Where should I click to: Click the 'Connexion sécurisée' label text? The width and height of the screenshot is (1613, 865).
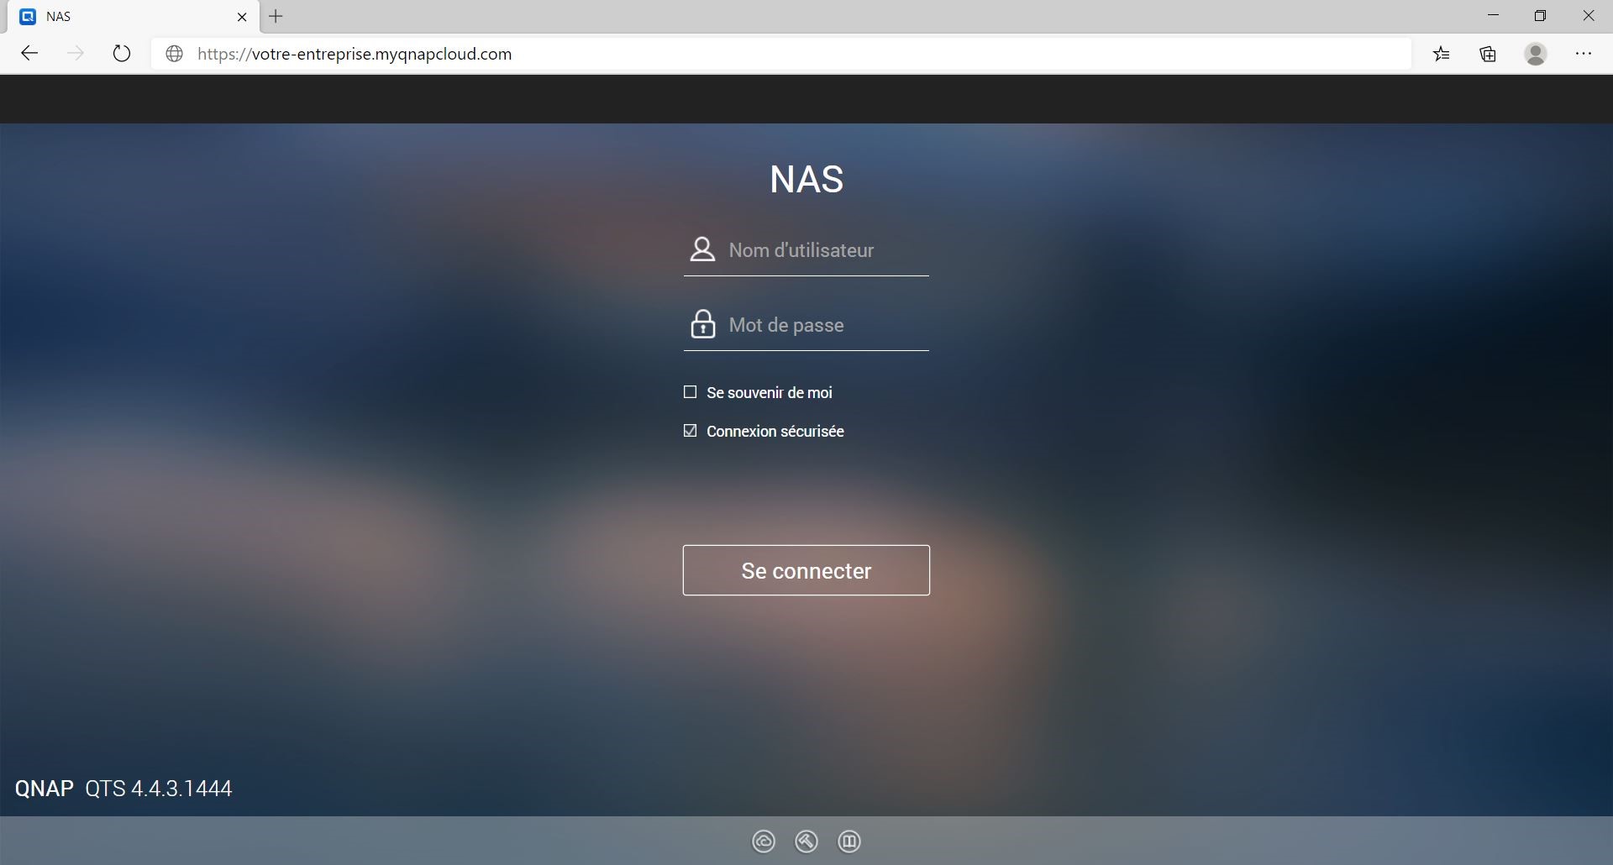point(775,431)
